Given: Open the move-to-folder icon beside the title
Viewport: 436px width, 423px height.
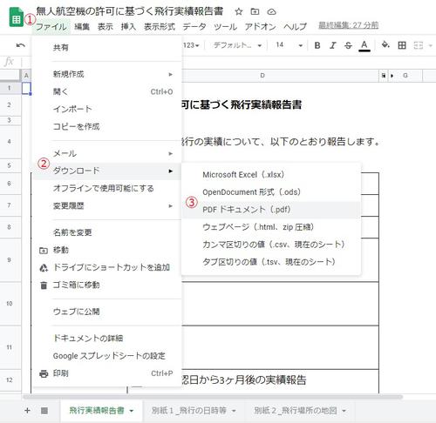Looking at the screenshot, I should pyautogui.click(x=255, y=11).
